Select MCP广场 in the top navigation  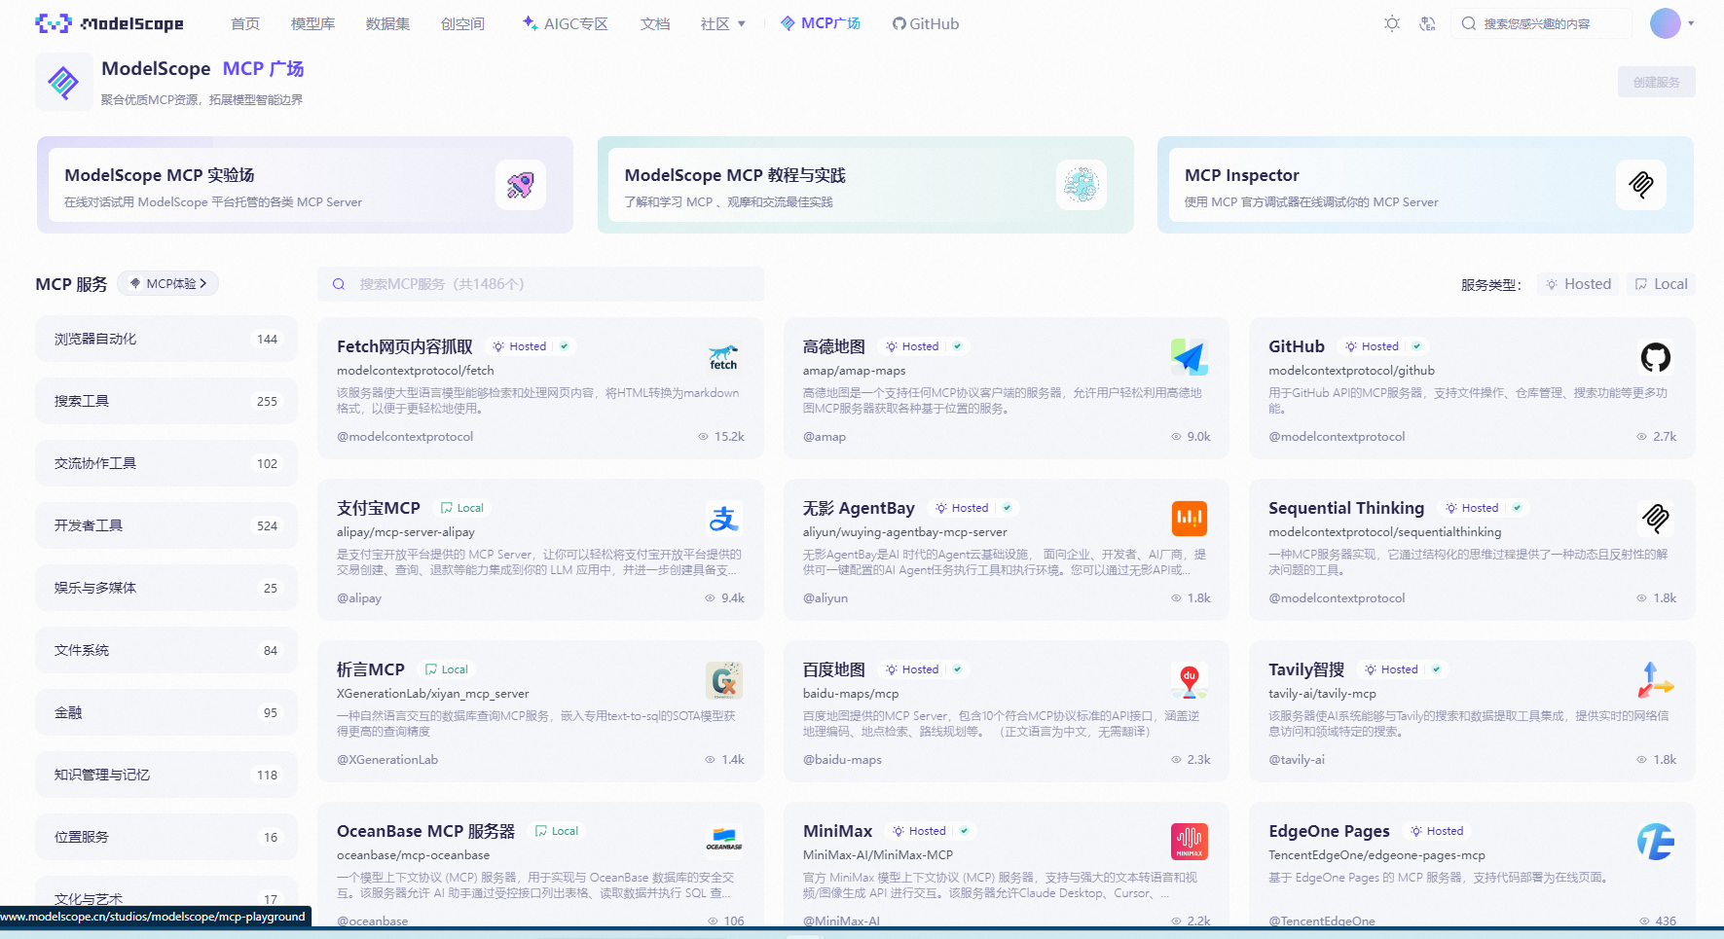(821, 23)
